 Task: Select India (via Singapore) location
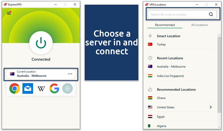[x=170, y=76]
